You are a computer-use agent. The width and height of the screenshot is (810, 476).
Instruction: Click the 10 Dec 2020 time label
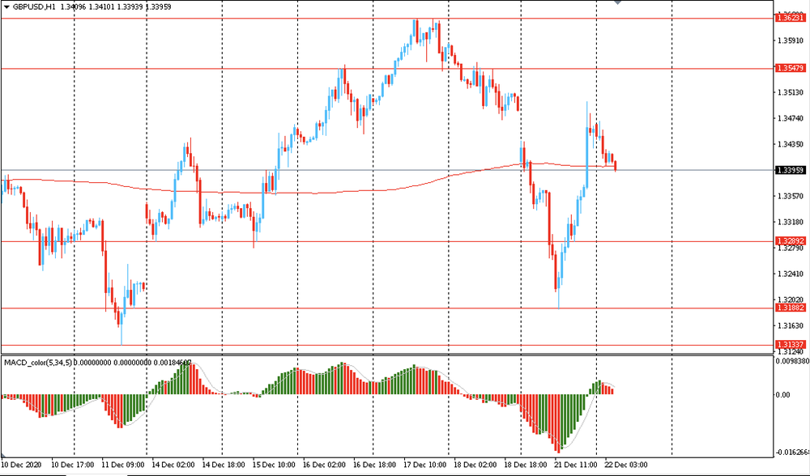pyautogui.click(x=21, y=465)
